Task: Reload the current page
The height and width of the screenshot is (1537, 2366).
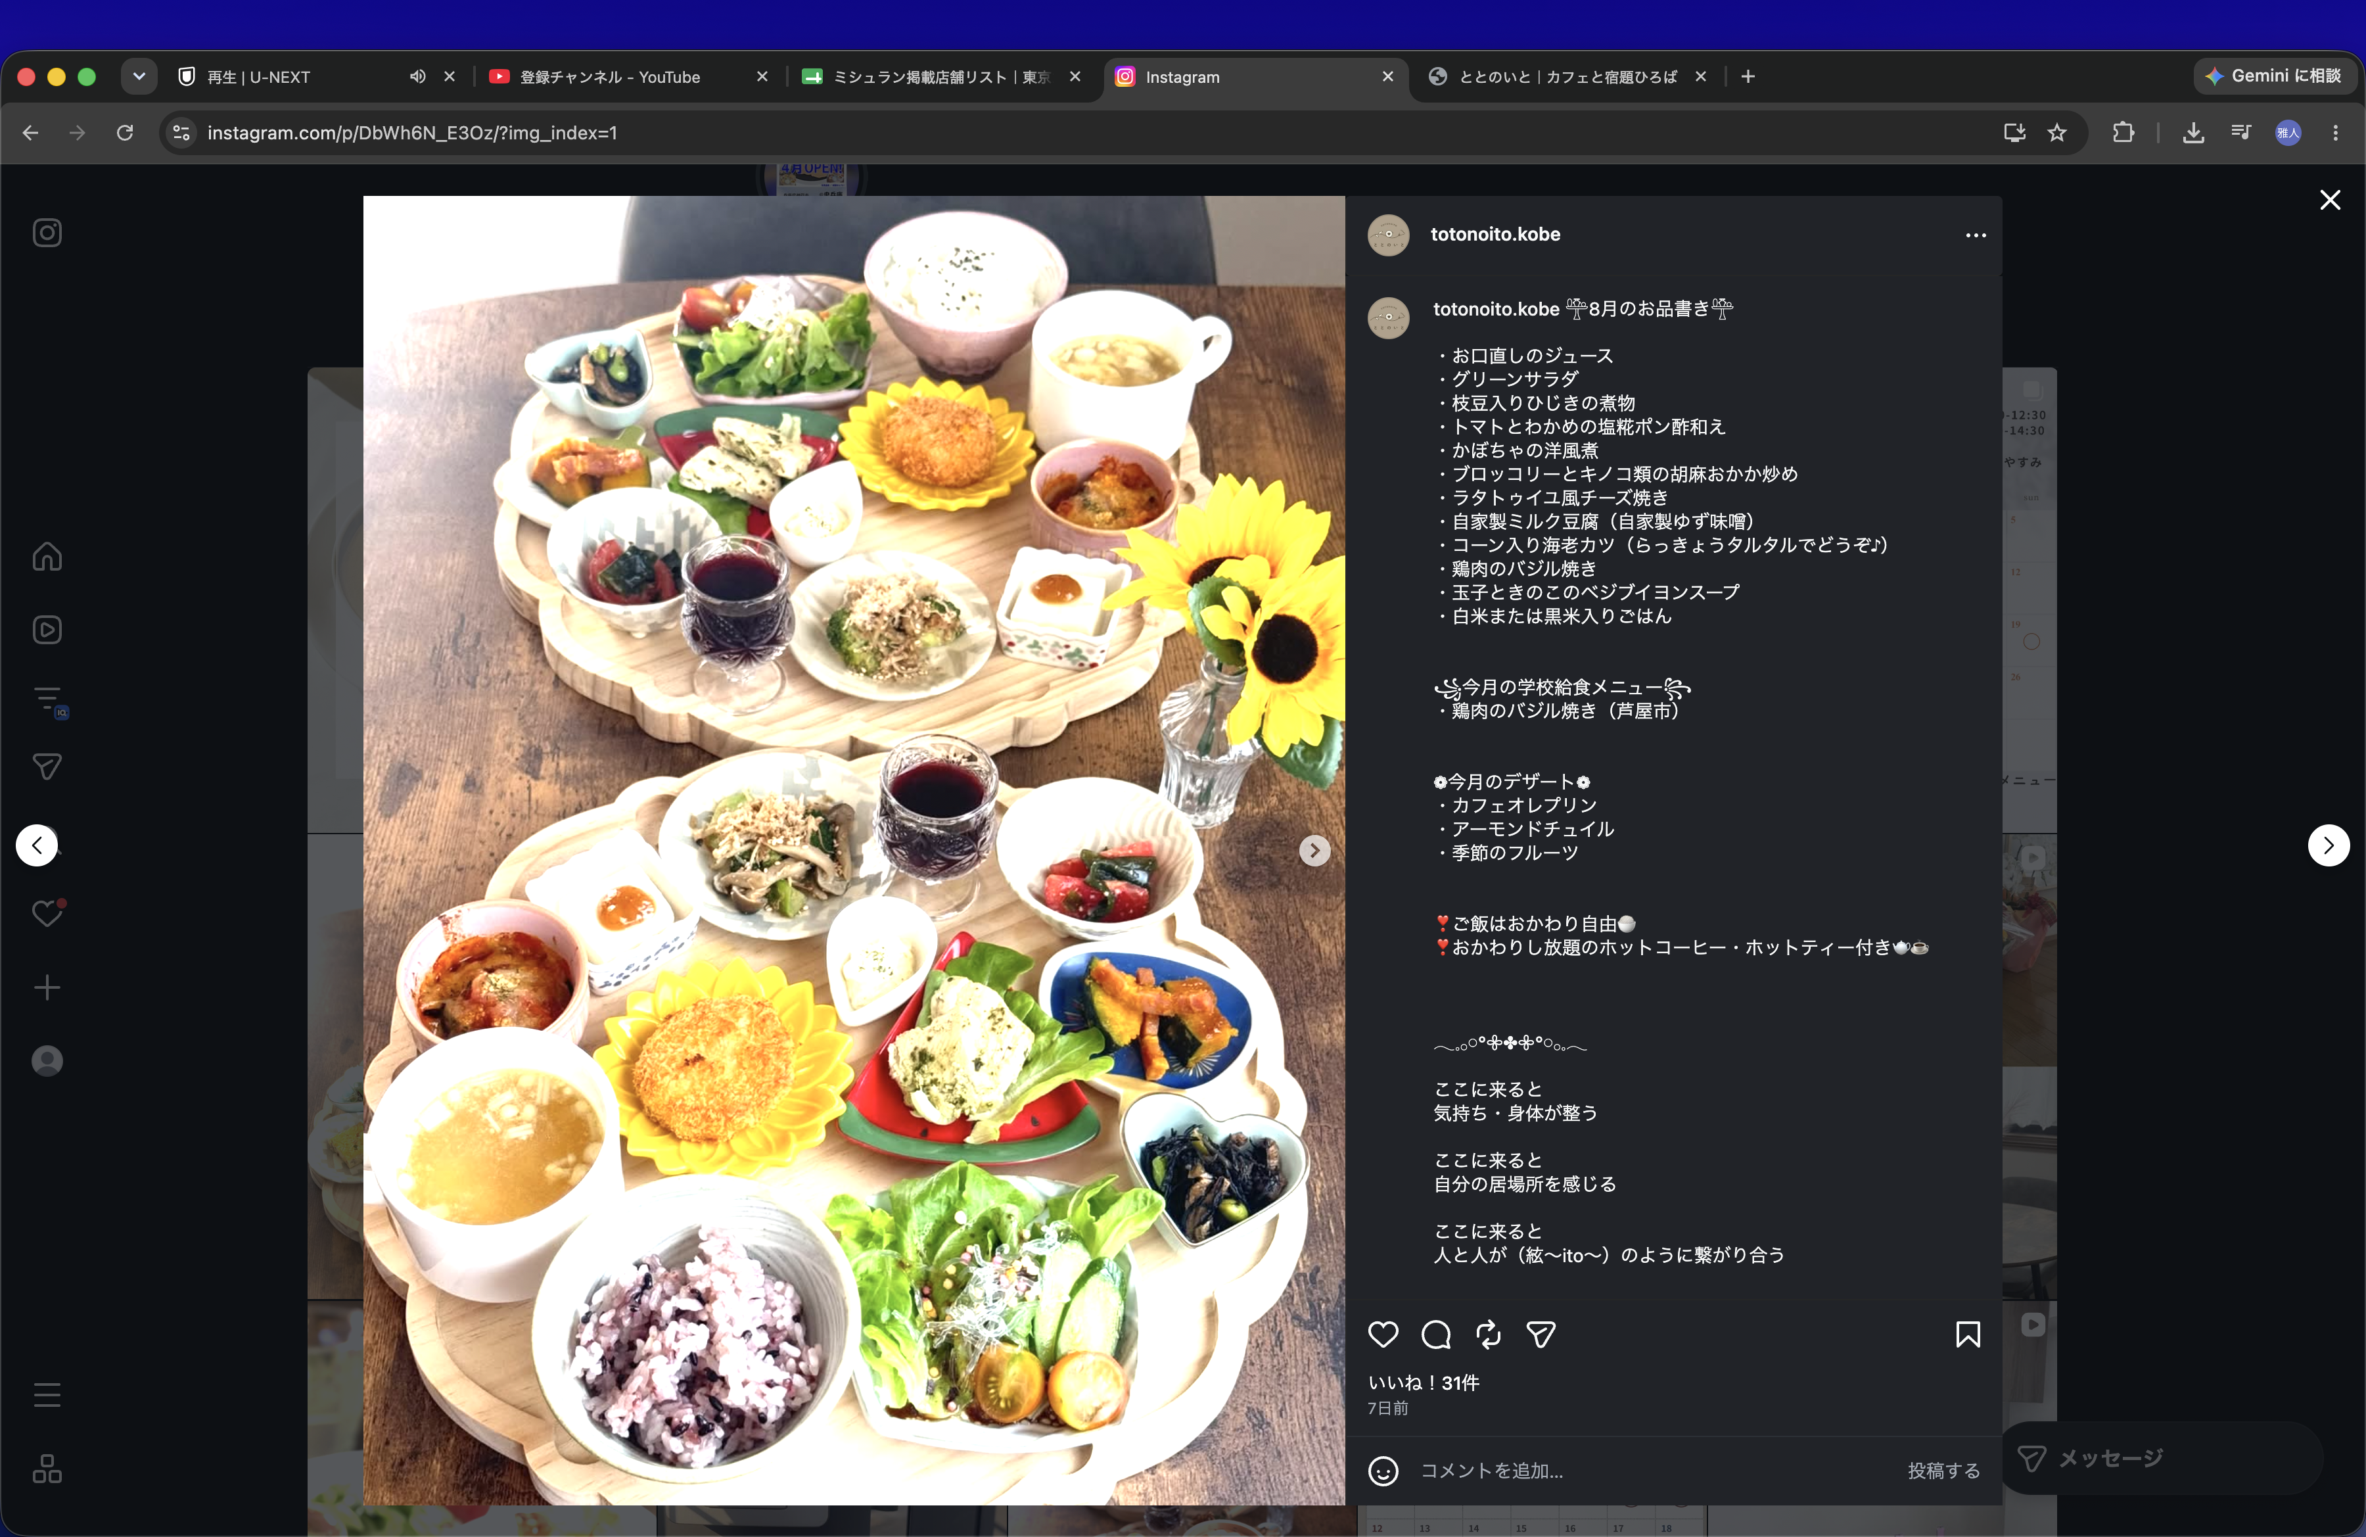Action: (126, 132)
